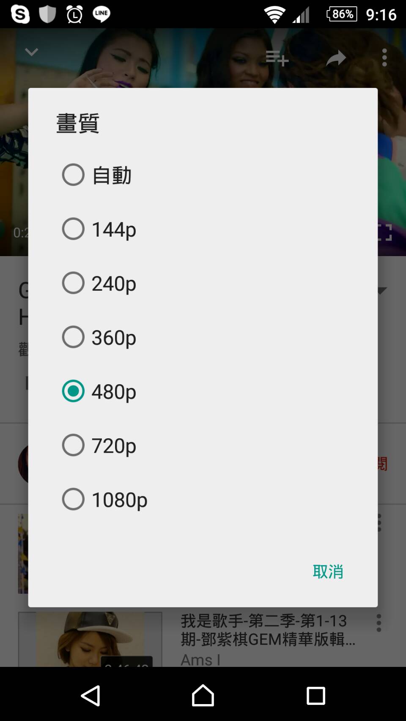
Task: Tap the add-to-playlist icon
Action: click(277, 58)
